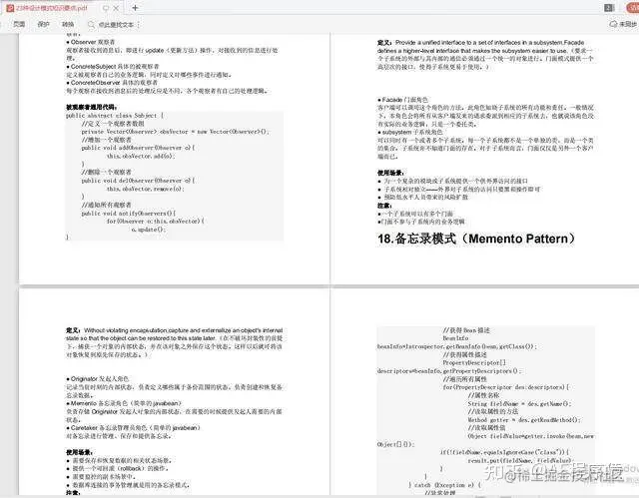Open a new tab with the plus button
This screenshot has height=498, width=639.
pos(135,7)
